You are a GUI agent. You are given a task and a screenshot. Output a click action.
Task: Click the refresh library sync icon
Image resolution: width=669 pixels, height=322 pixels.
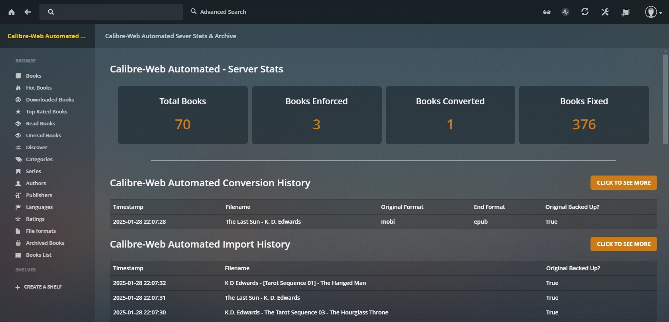tap(585, 12)
